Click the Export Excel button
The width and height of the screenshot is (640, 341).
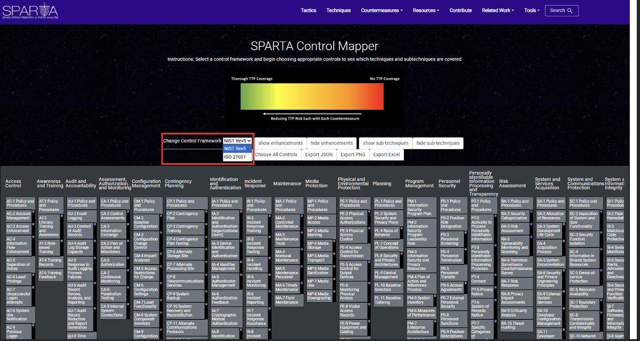[x=386, y=154]
